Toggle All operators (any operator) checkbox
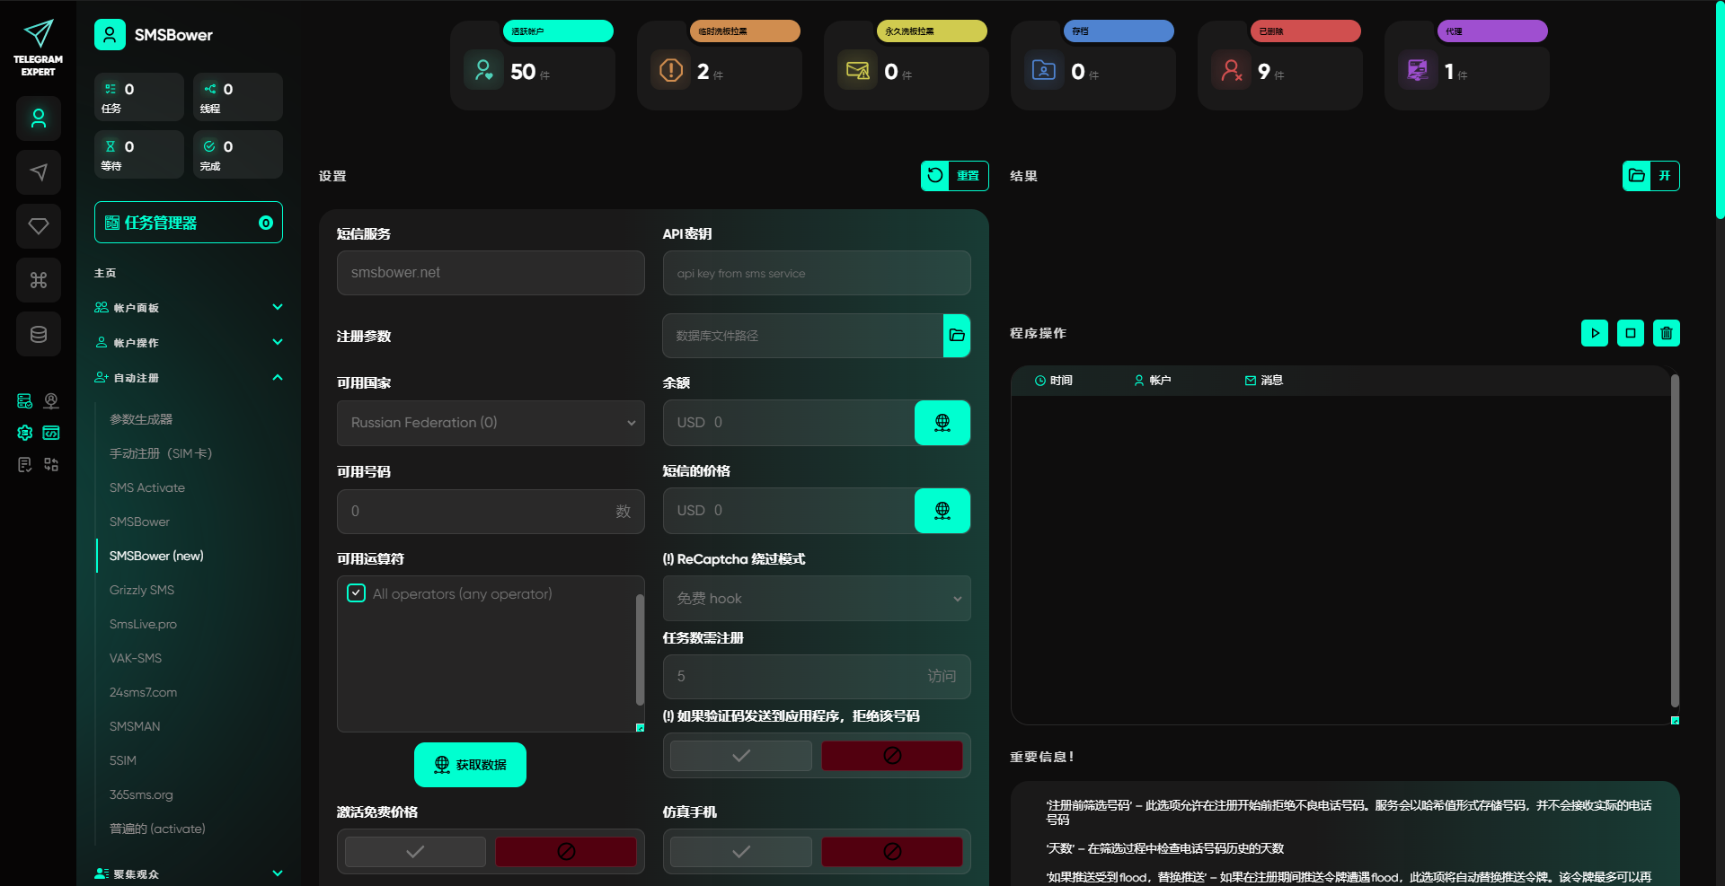This screenshot has width=1725, height=886. (357, 593)
